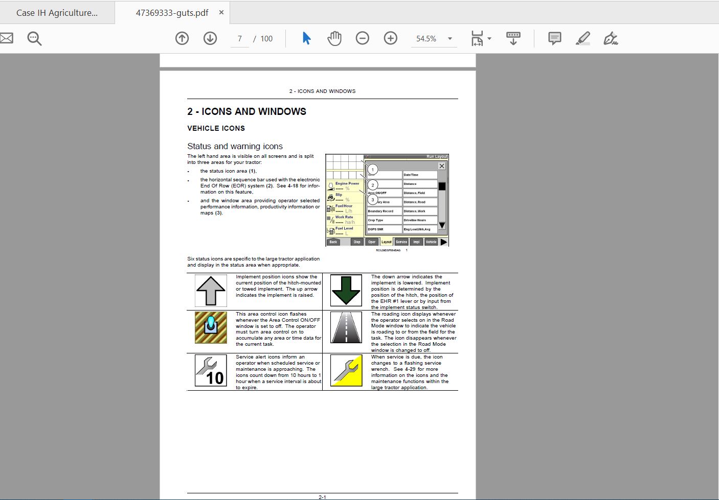
Task: Click the 'VEHICLE ICONS' subheading
Action: (216, 128)
